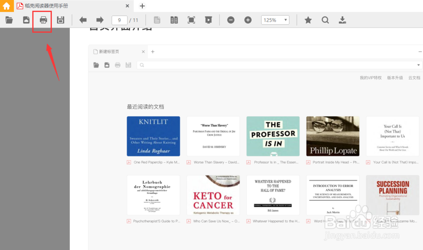Open search with the magnifier icon

click(325, 20)
